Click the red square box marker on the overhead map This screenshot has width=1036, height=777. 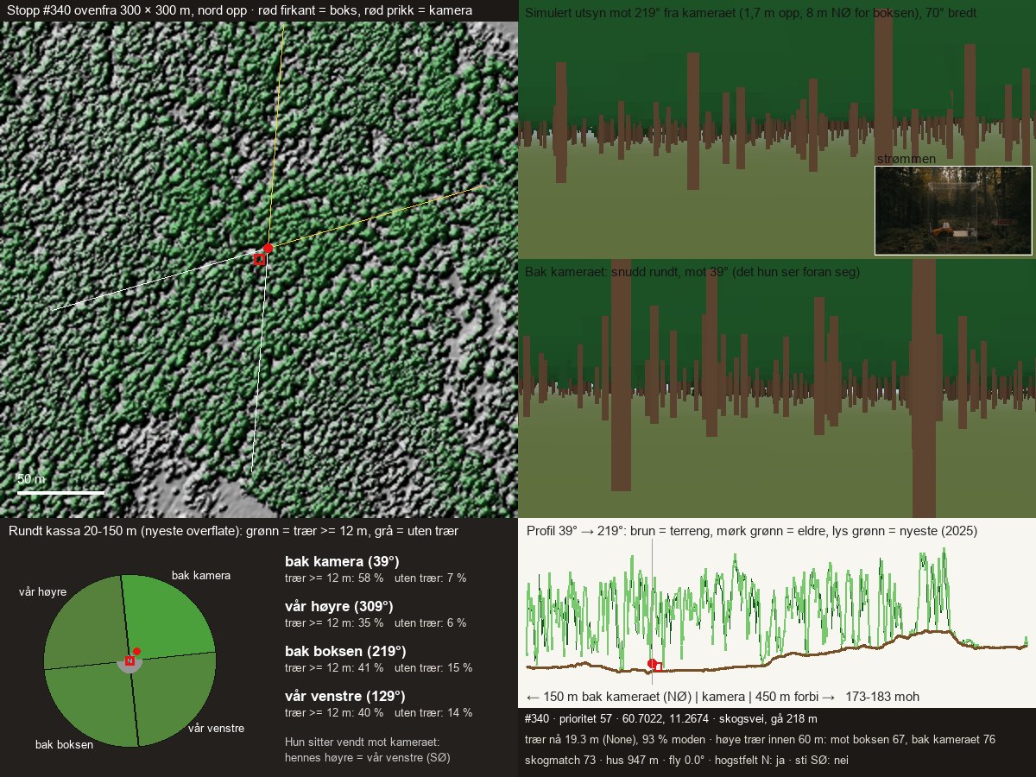pos(259,259)
